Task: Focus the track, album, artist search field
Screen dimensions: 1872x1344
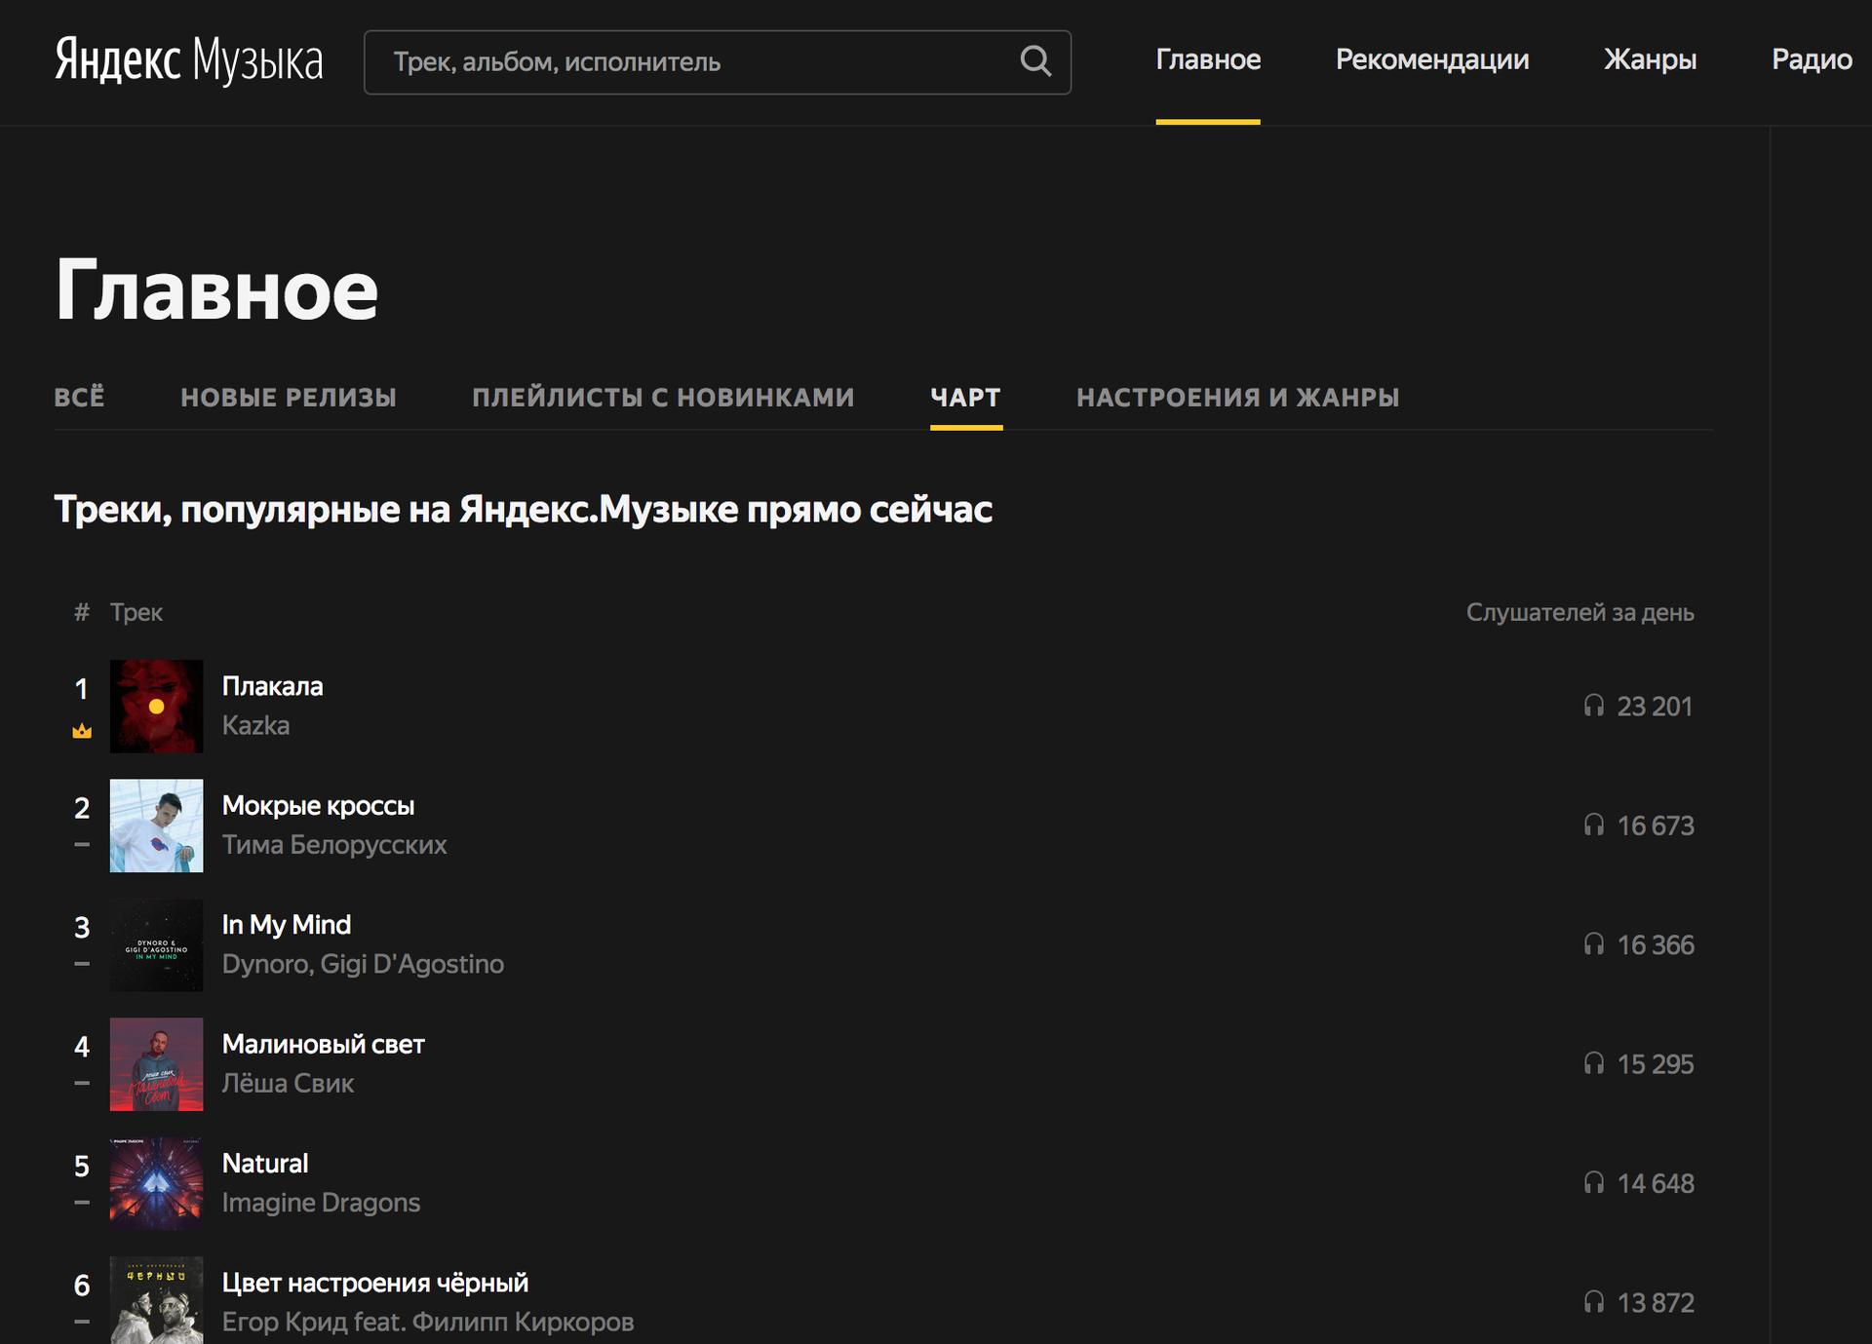Action: [682, 61]
